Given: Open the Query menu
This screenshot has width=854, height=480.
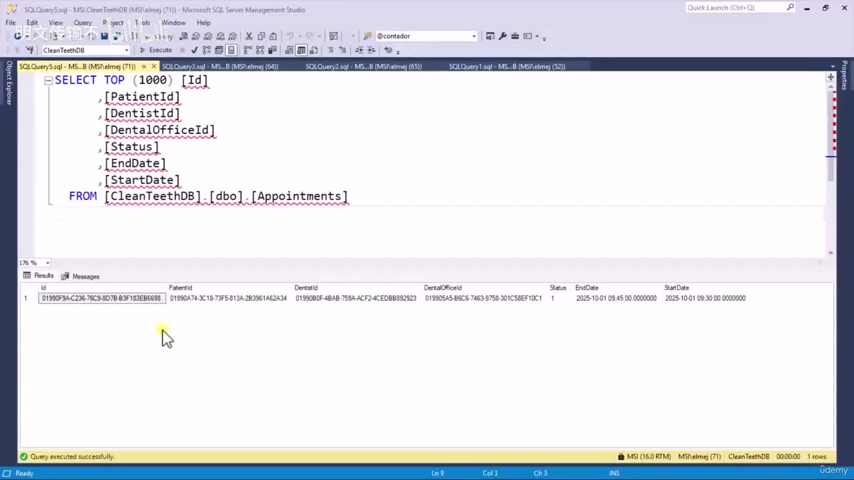Looking at the screenshot, I should [83, 23].
